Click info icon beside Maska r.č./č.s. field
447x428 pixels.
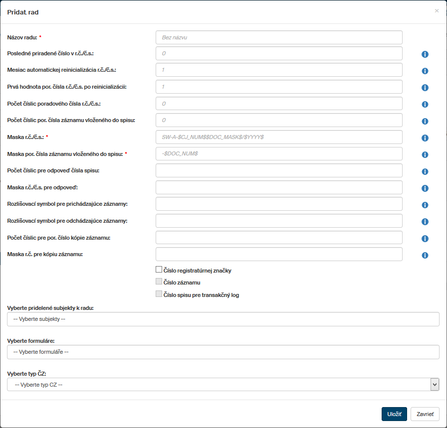point(425,138)
